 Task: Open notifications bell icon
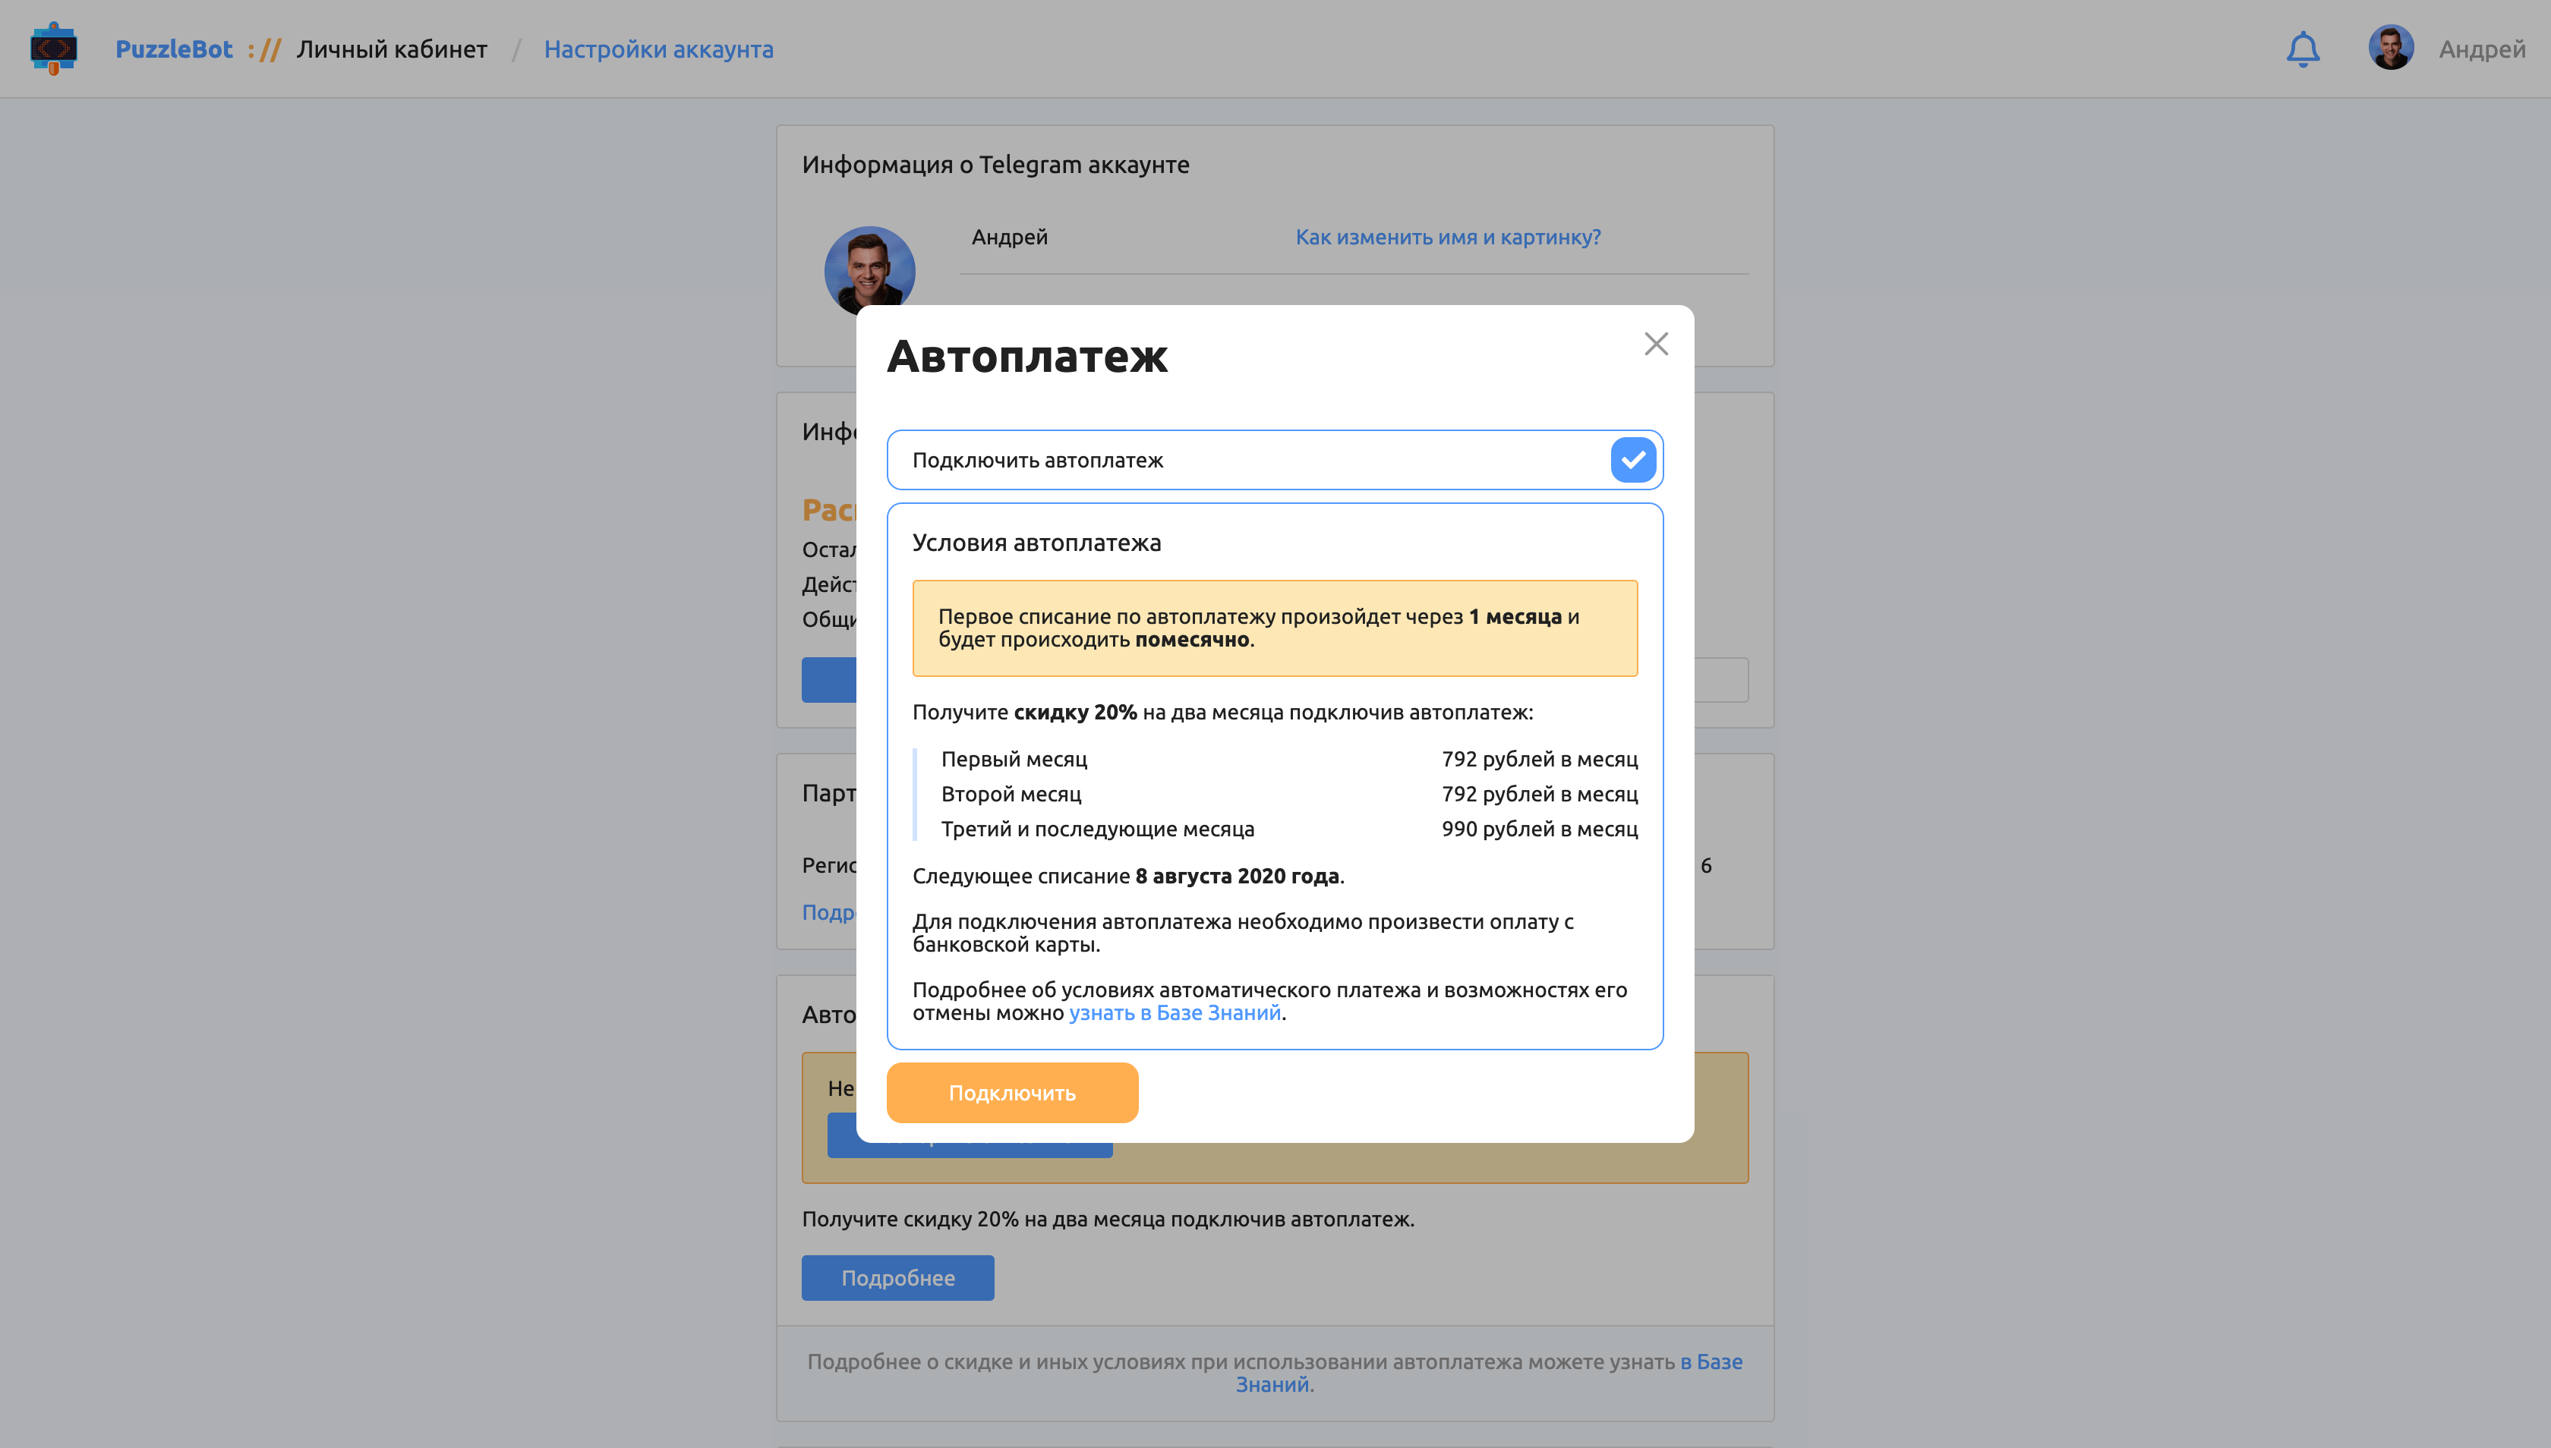pos(2302,49)
